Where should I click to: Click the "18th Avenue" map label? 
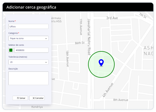tap(67, 59)
